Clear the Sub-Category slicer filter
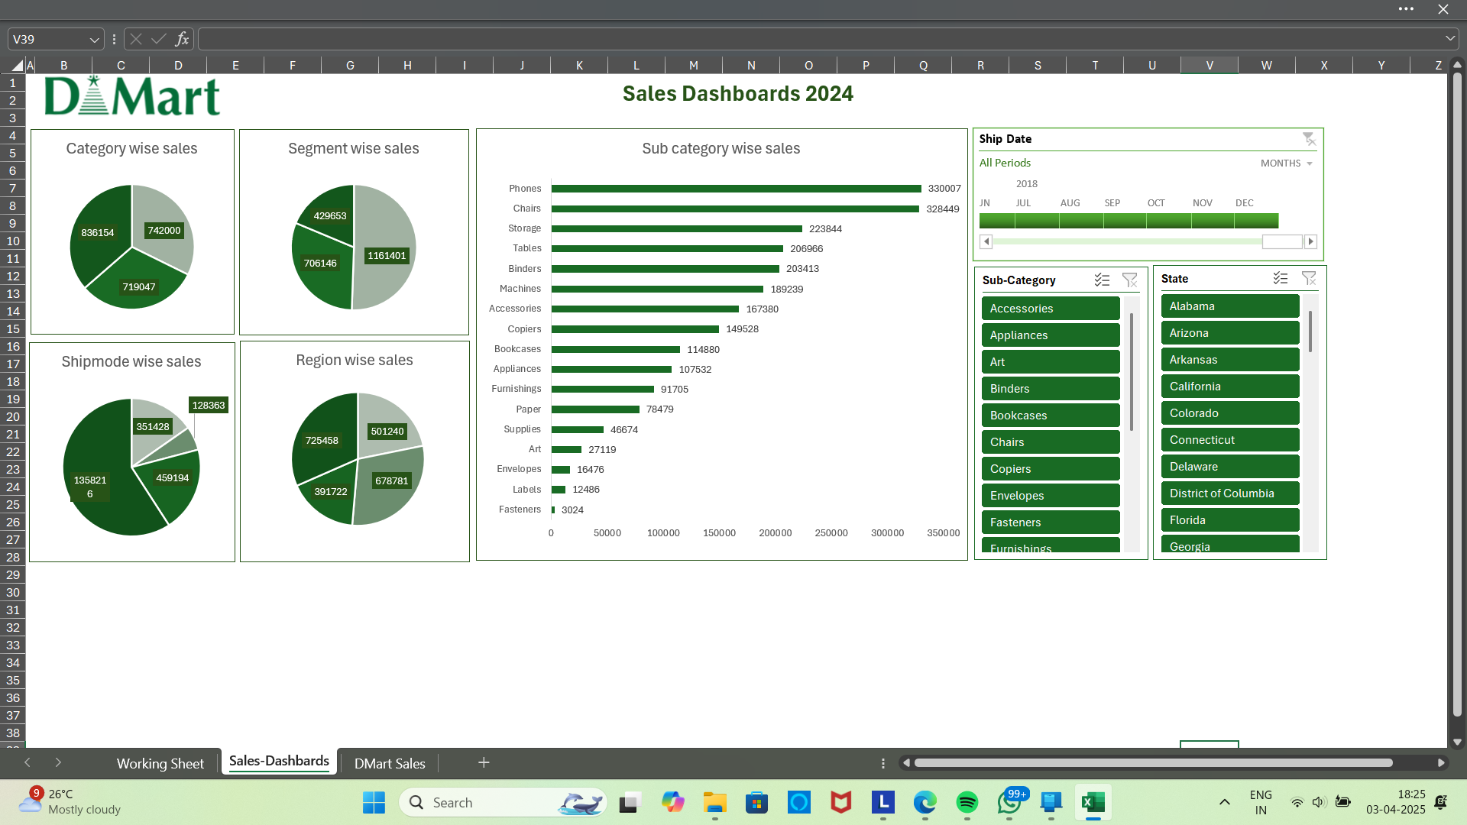The image size is (1467, 825). pyautogui.click(x=1130, y=280)
